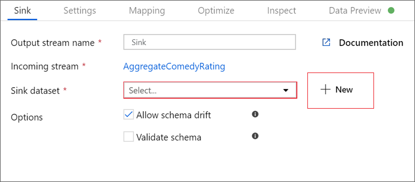Uncheck Allow schema drift under Options
This screenshot has height=182, width=415.
coord(128,114)
